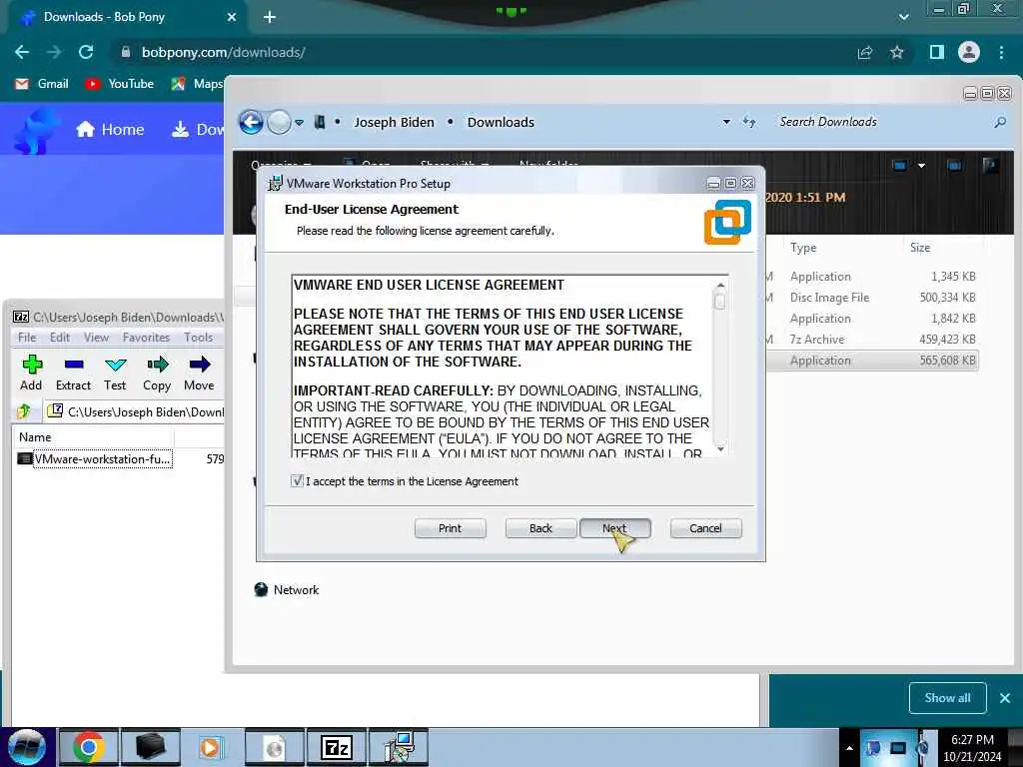This screenshot has width=1023, height=767.
Task: Toggle the Explorer preview pane
Action: (954, 166)
